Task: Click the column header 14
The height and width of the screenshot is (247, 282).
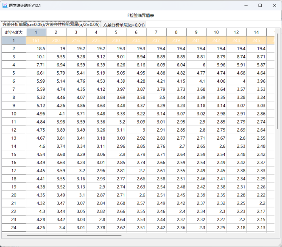Action: pos(257,32)
